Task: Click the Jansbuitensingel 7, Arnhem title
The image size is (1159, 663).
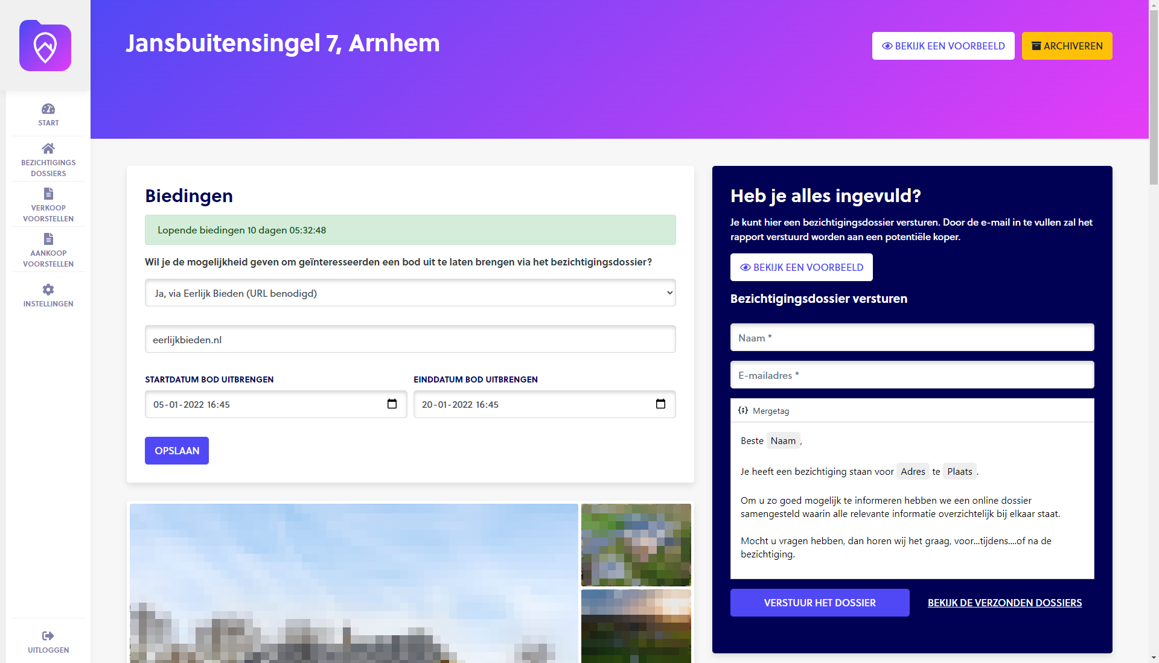Action: [283, 43]
